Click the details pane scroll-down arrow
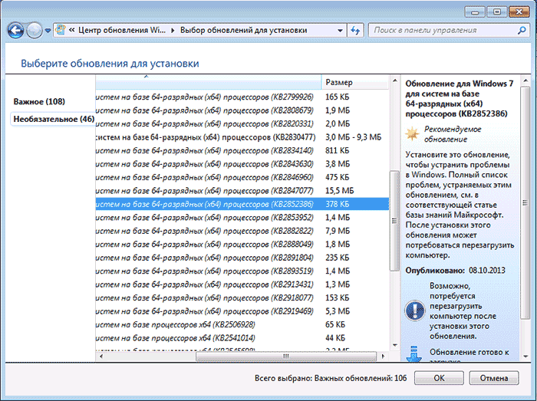The height and width of the screenshot is (401, 537). [525, 357]
